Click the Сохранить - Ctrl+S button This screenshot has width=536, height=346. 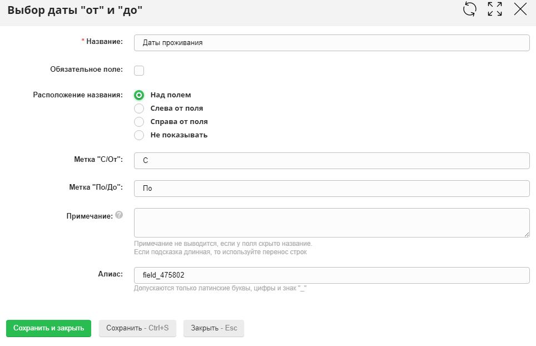click(137, 328)
